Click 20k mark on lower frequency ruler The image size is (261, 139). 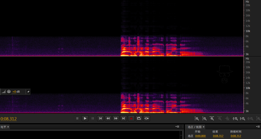248,62
